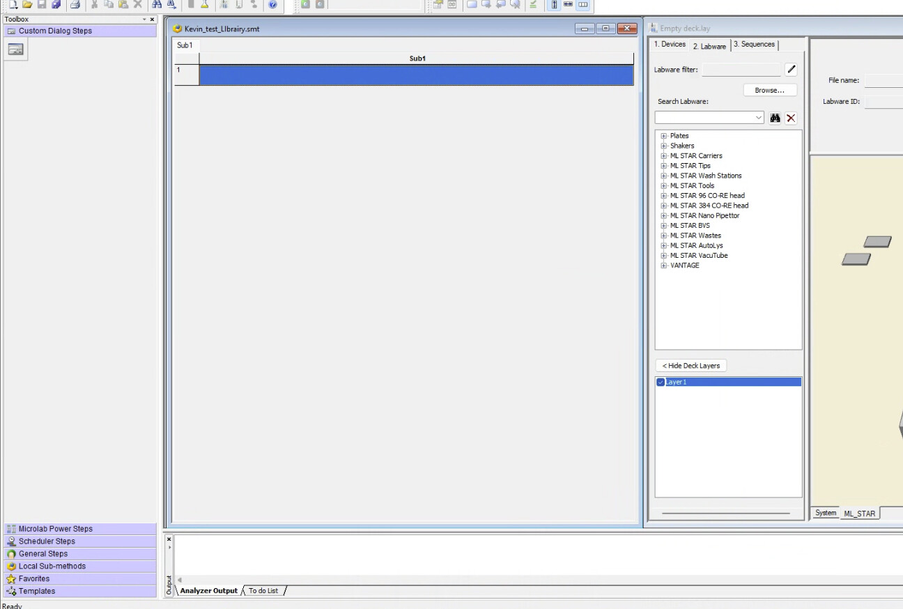Select row 1 in the Sub1 method
Screen dimensions: 903x609
click(416, 75)
